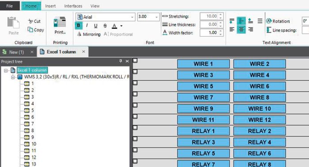This screenshot has width=309, height=167.
Task: Open the Insert ribbon tab
Action: pos(50,6)
